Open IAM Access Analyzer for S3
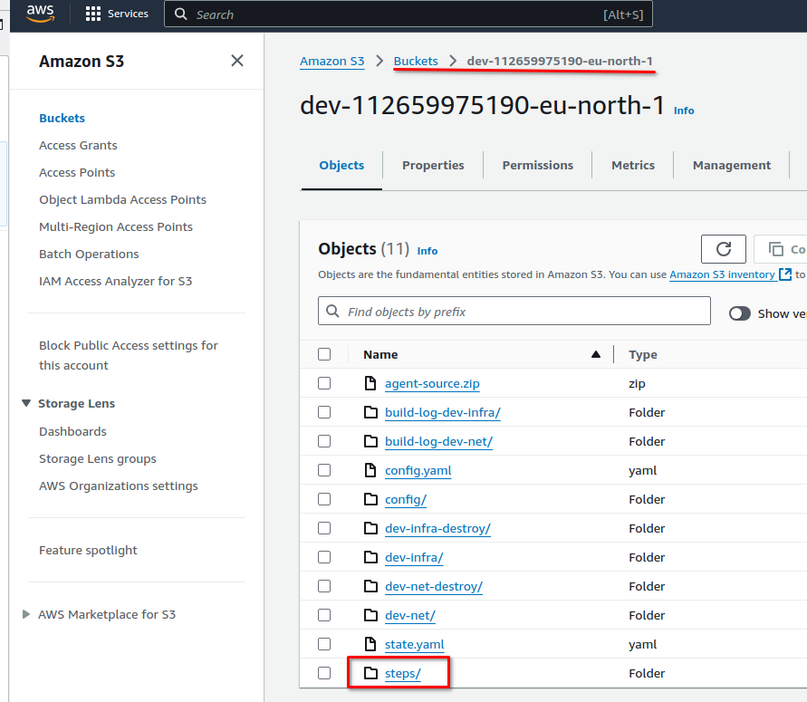The width and height of the screenshot is (807, 702). point(115,281)
